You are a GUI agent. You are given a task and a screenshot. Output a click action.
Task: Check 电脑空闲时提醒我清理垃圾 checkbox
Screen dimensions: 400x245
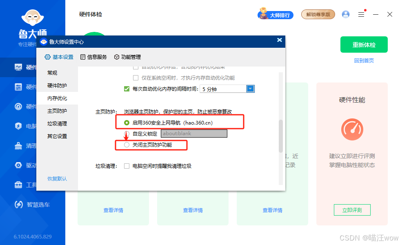pyautogui.click(x=127, y=166)
